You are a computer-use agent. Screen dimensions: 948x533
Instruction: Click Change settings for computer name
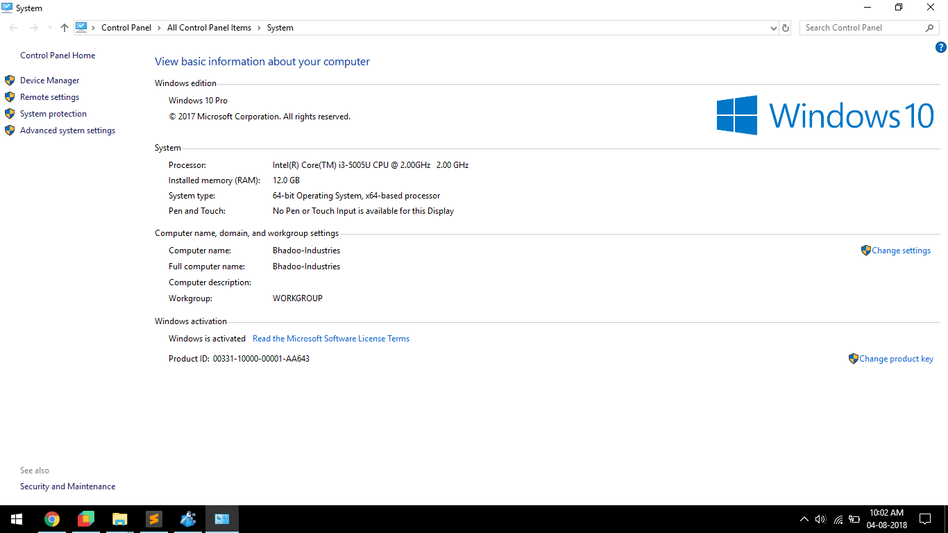[902, 251]
